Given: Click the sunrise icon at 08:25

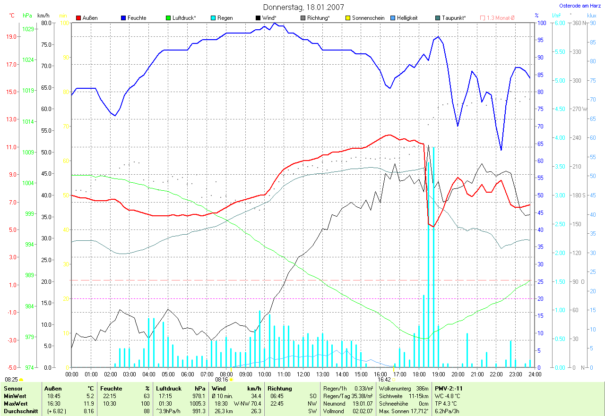Looking at the screenshot, I should pyautogui.click(x=21, y=379).
